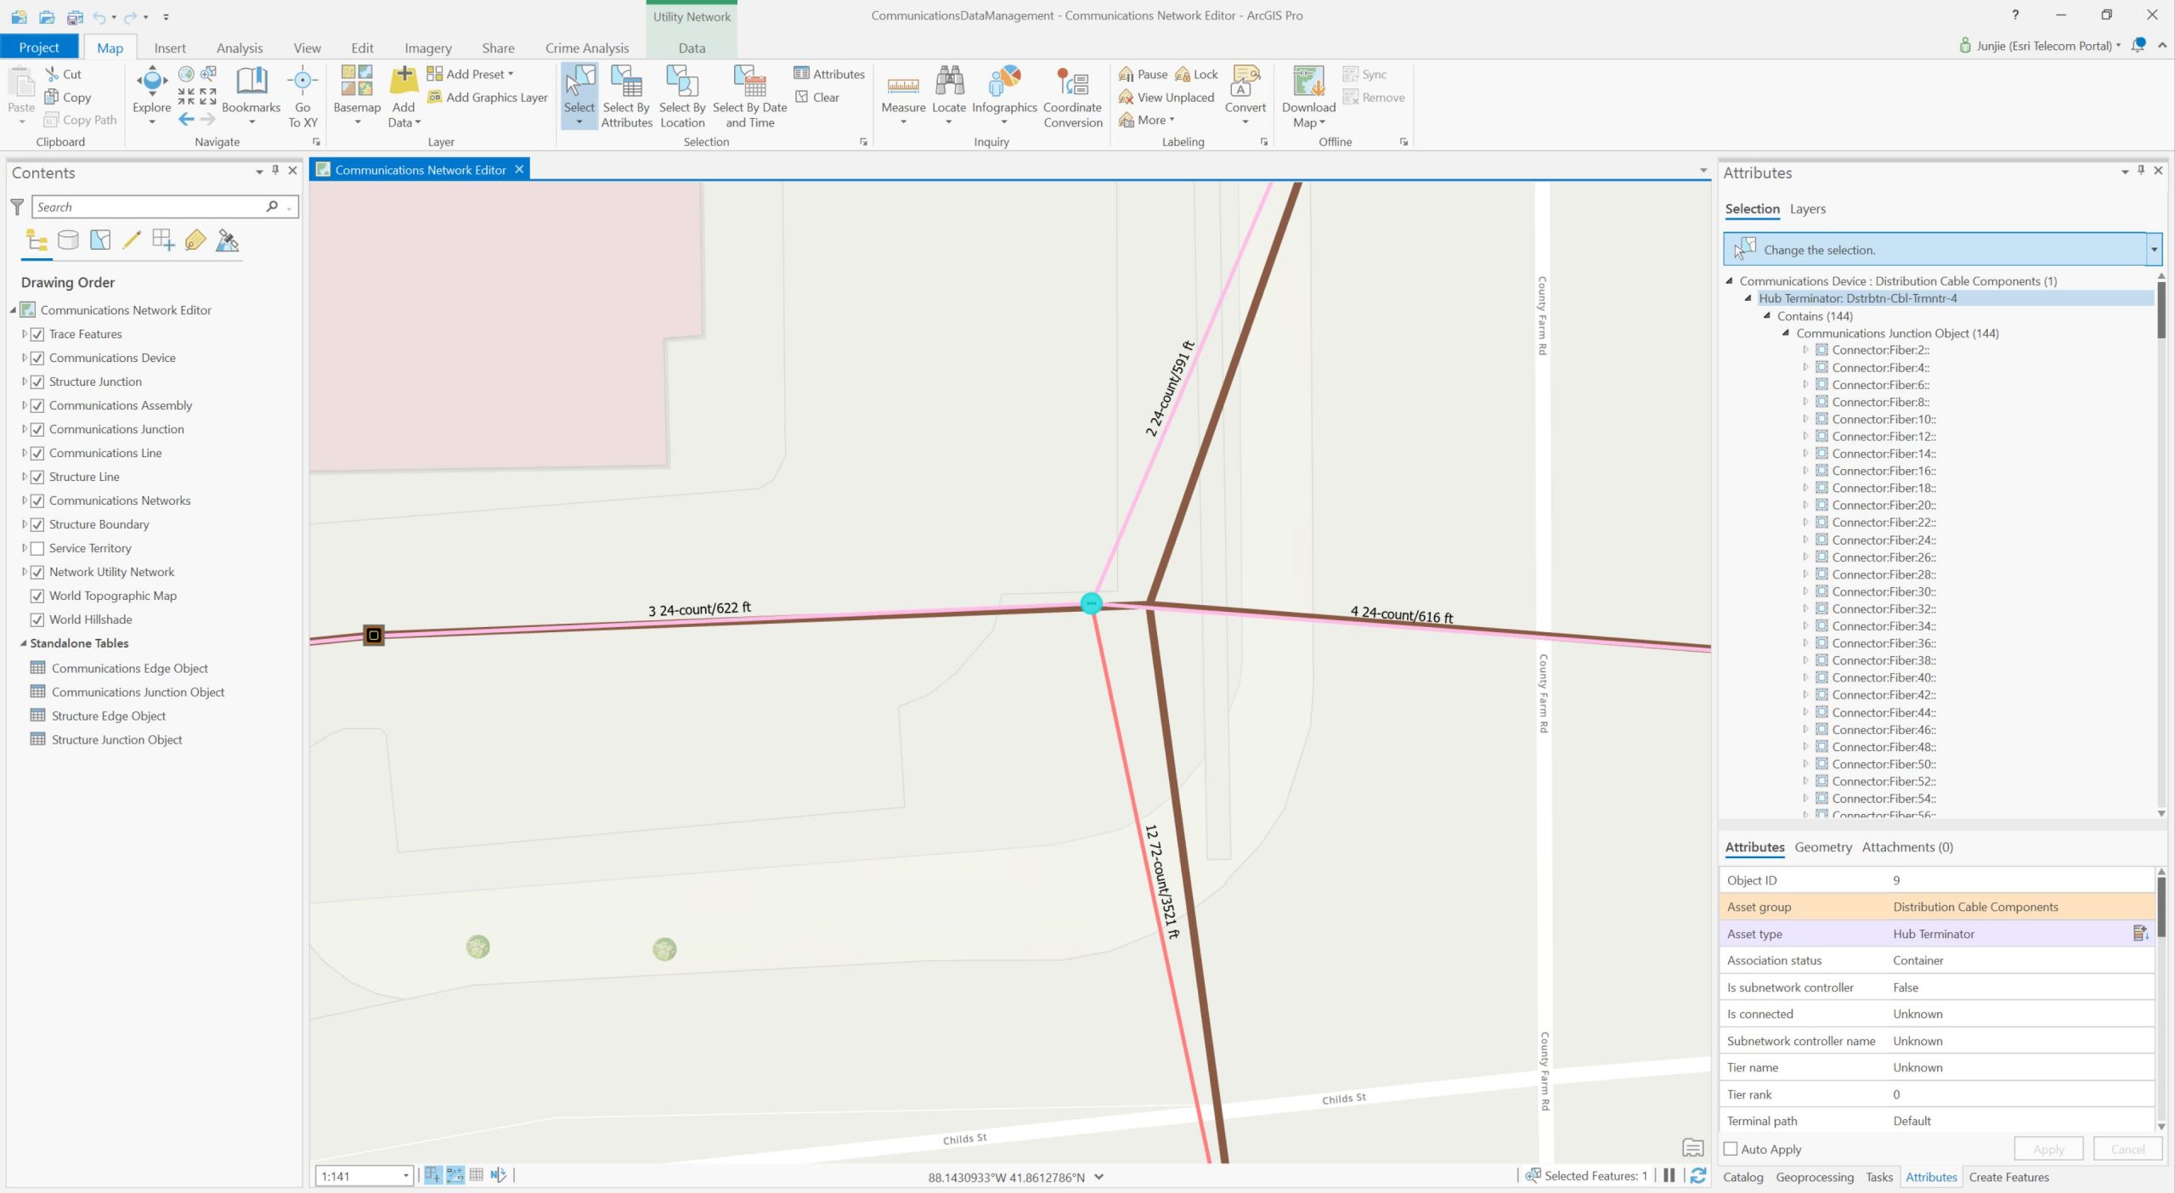Click the Locate binoculars icon
This screenshot has width=2175, height=1193.
(949, 81)
